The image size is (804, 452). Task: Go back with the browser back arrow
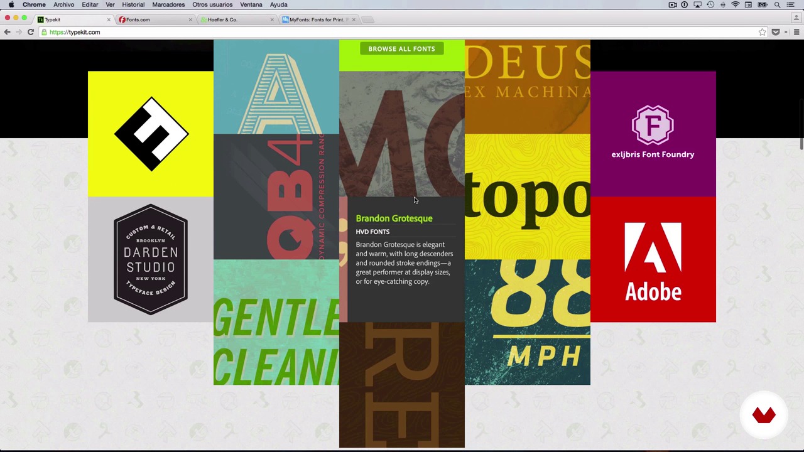point(7,32)
